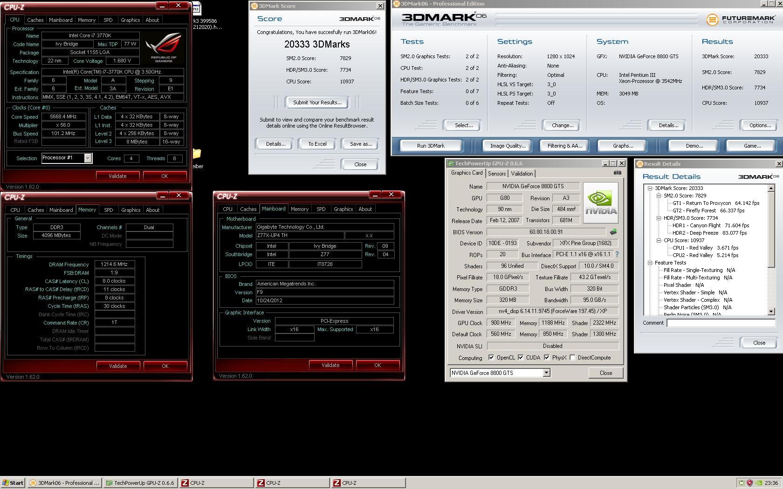Switch to the Sensors tab in GPU-Z

click(496, 174)
